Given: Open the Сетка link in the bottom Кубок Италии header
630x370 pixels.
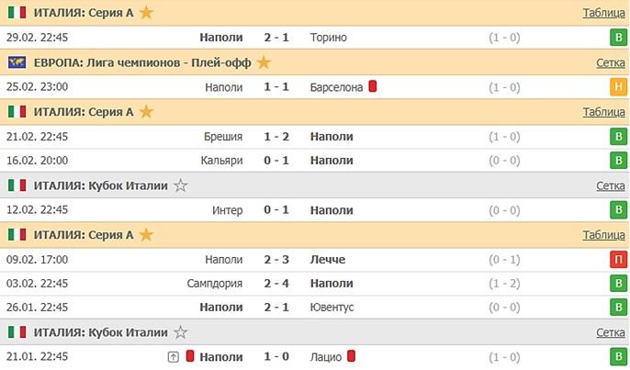Looking at the screenshot, I should 610,332.
